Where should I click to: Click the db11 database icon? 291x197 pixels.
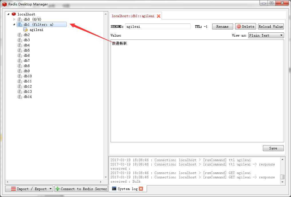tap(20, 81)
